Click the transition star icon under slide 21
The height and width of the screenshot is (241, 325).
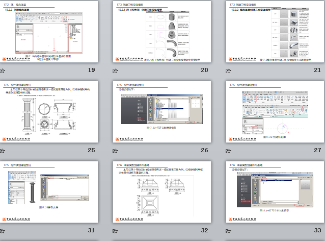click(x=228, y=71)
